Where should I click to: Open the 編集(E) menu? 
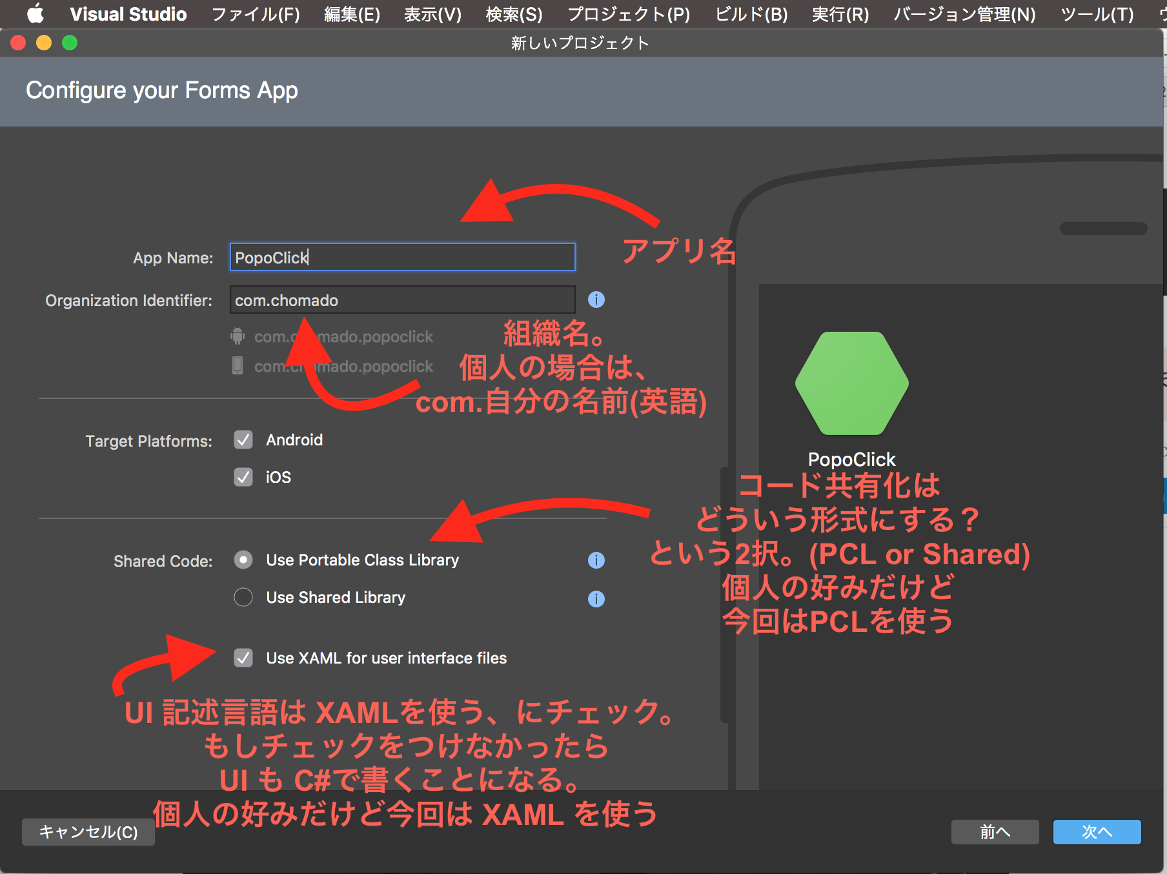(352, 14)
